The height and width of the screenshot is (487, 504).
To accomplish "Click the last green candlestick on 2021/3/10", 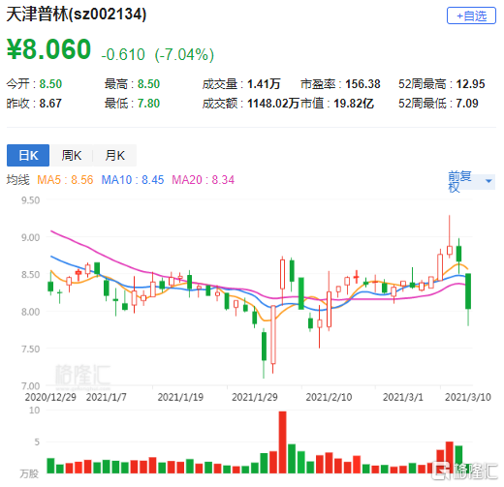I will [x=468, y=291].
